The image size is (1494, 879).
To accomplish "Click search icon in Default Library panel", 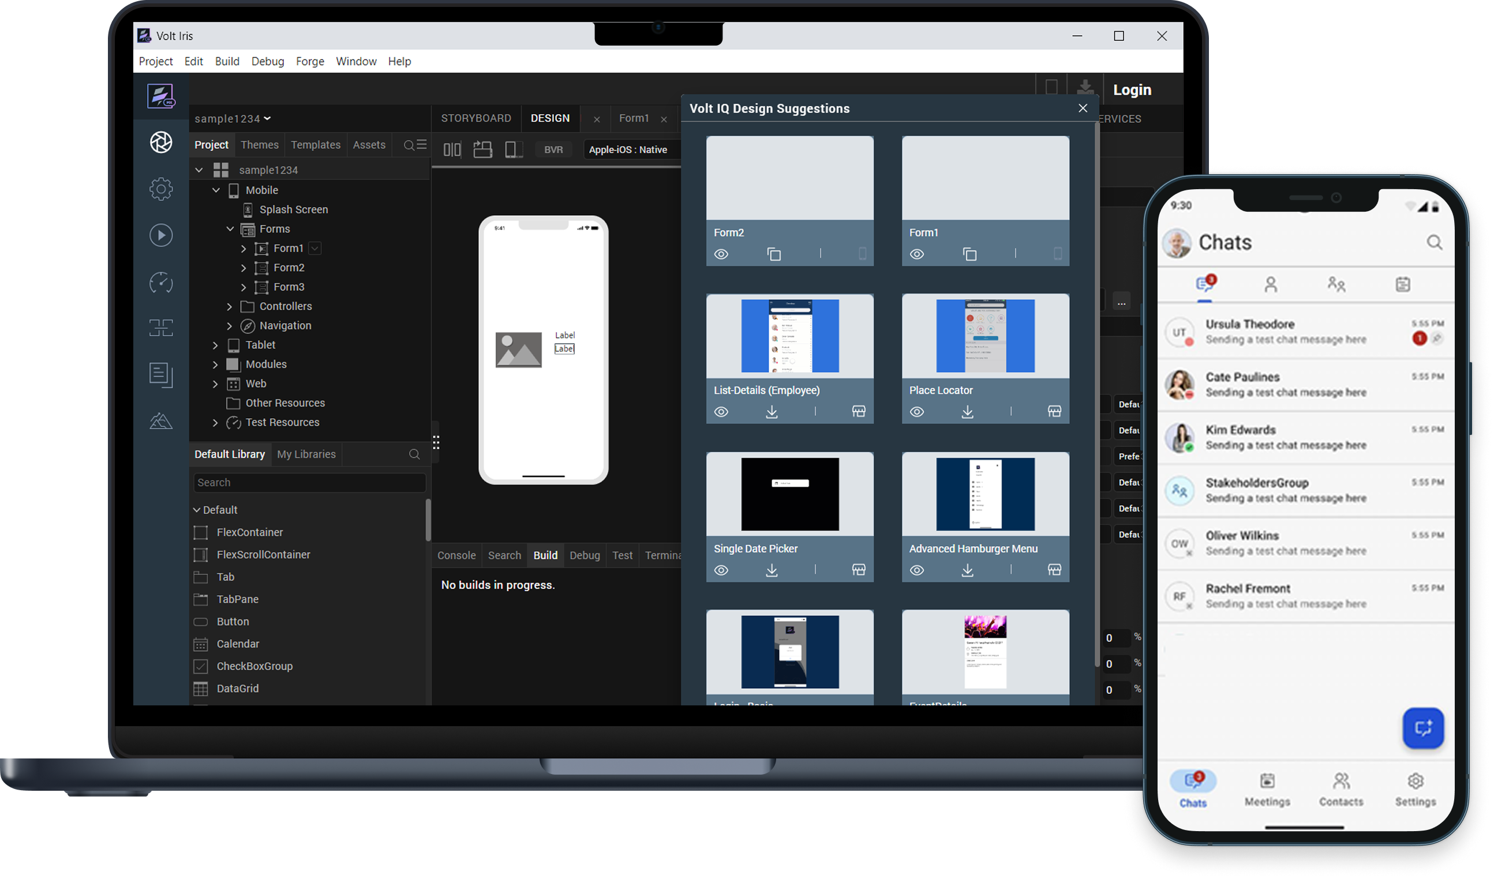I will [414, 454].
